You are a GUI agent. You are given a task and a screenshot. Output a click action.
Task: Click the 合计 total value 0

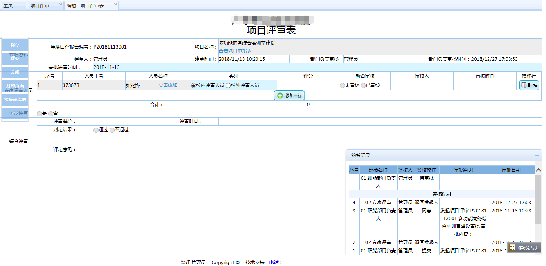point(308,105)
